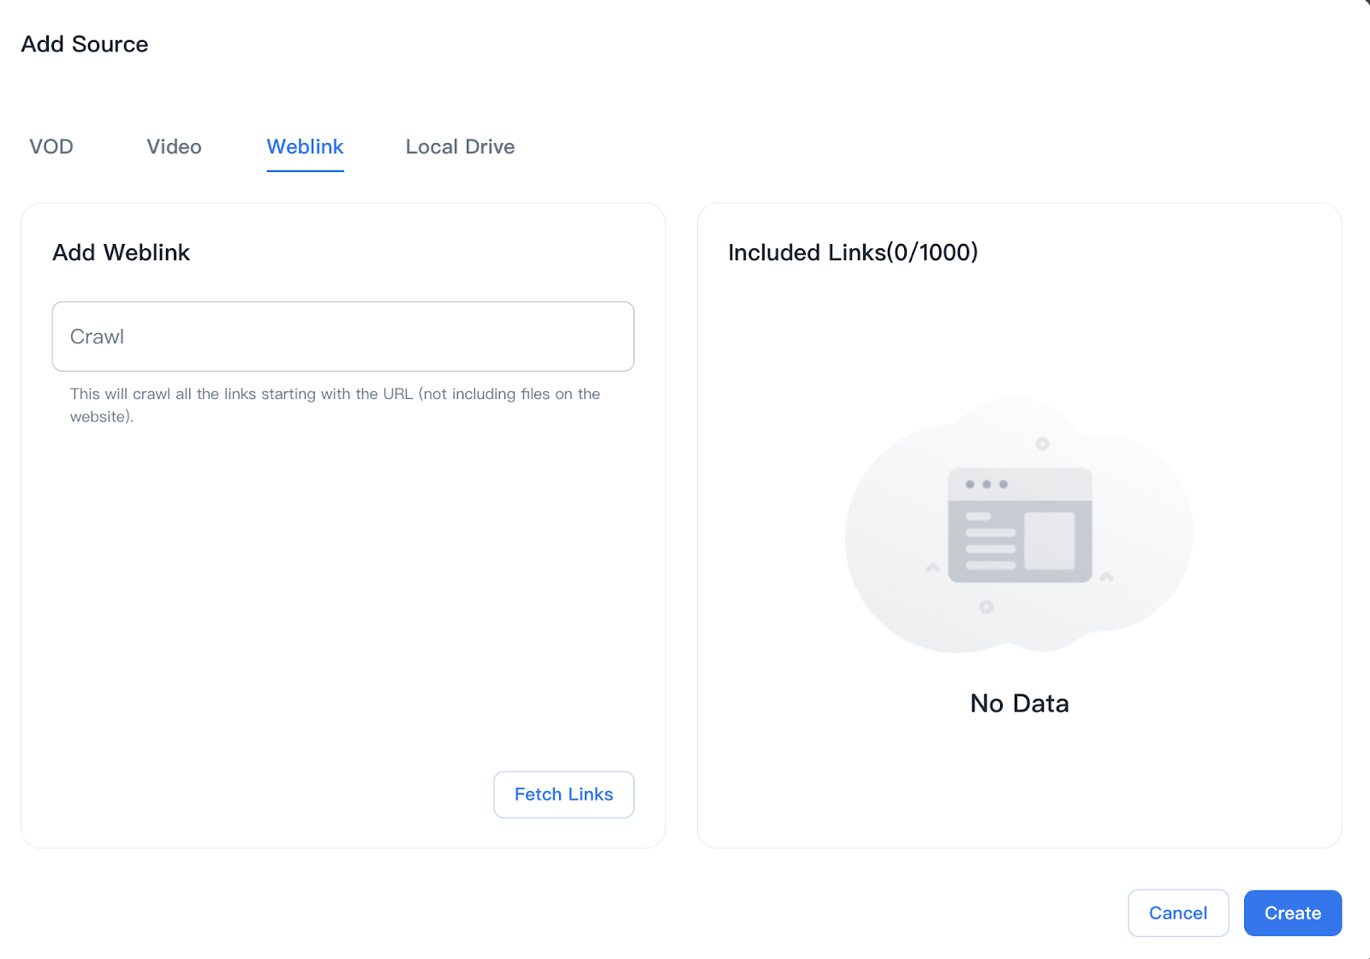Open the Video tab
Image resolution: width=1370 pixels, height=959 pixels.
174,146
